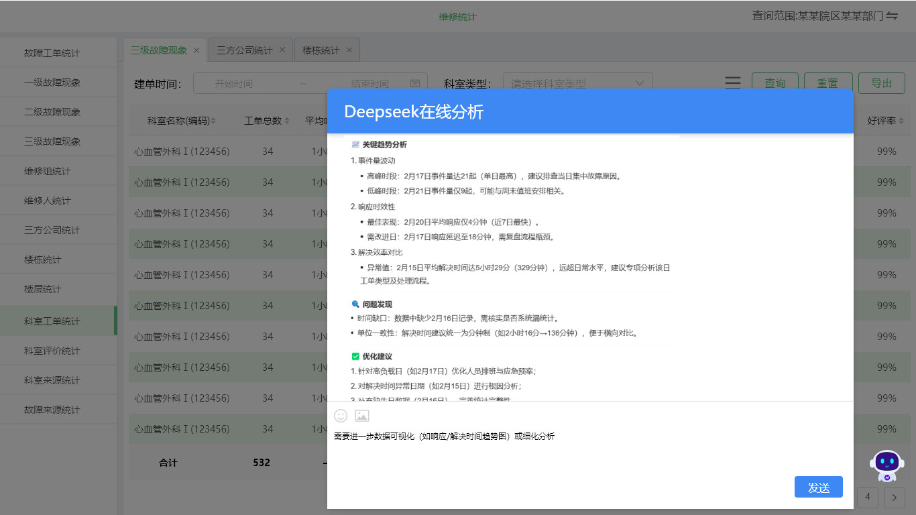
Task: Close the 楼栋统计 tab
Action: [349, 50]
